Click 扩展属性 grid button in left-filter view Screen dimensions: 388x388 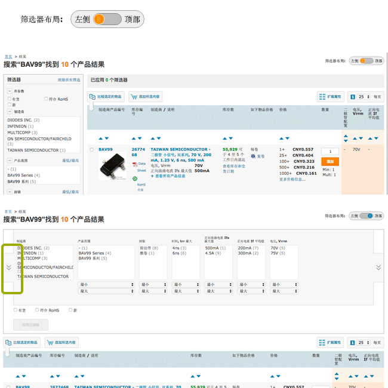click(330, 97)
